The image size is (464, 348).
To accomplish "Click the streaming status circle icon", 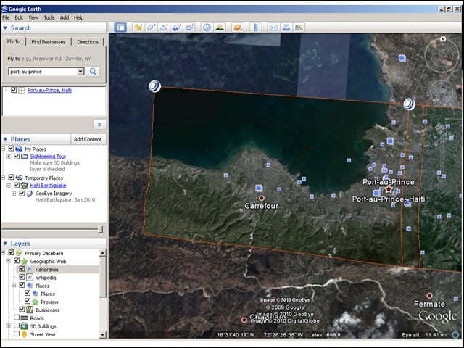I will (x=456, y=334).
